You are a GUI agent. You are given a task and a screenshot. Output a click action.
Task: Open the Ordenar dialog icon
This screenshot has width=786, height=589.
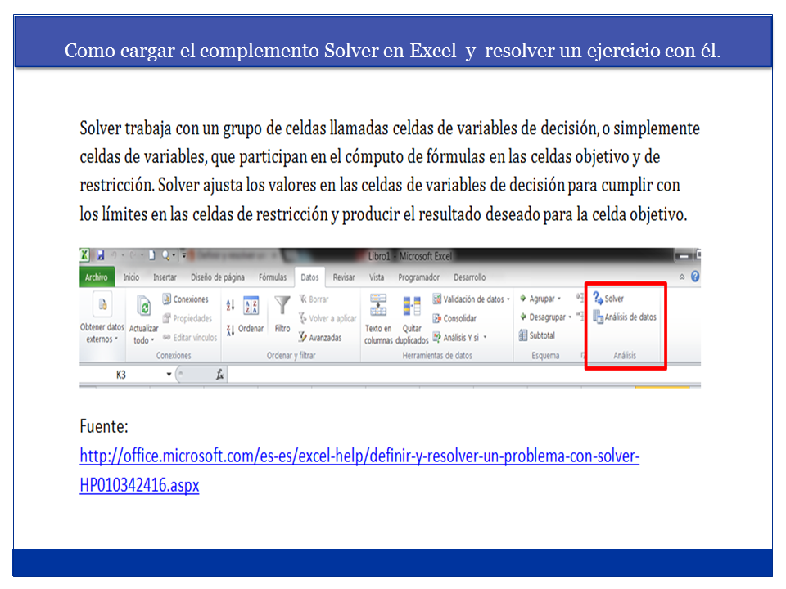click(251, 305)
